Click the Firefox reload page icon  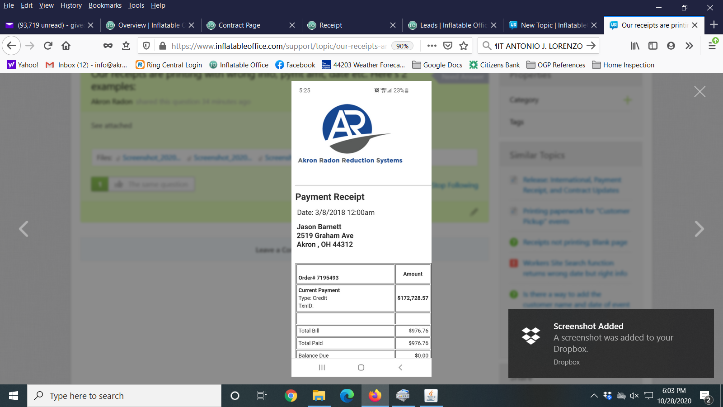pos(48,46)
